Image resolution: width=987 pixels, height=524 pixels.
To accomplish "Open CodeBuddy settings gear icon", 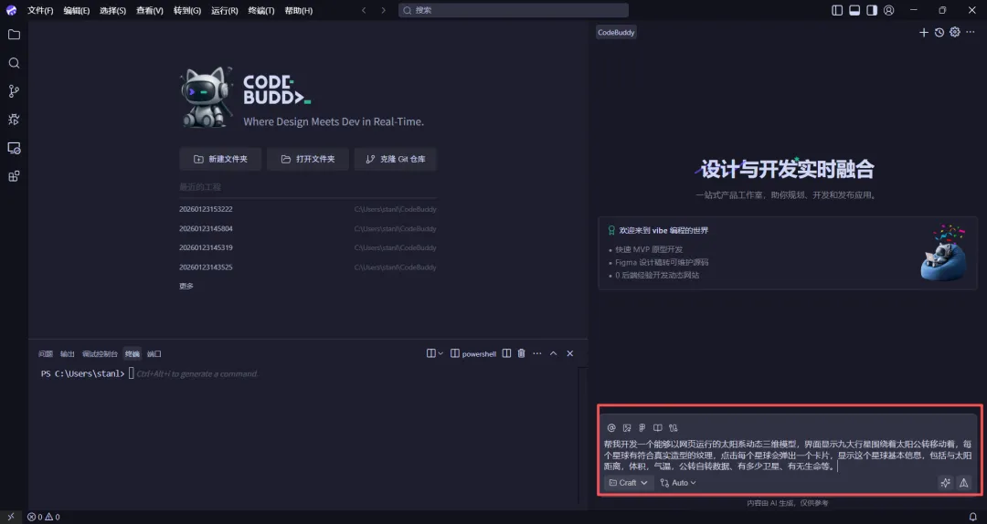I will click(955, 32).
